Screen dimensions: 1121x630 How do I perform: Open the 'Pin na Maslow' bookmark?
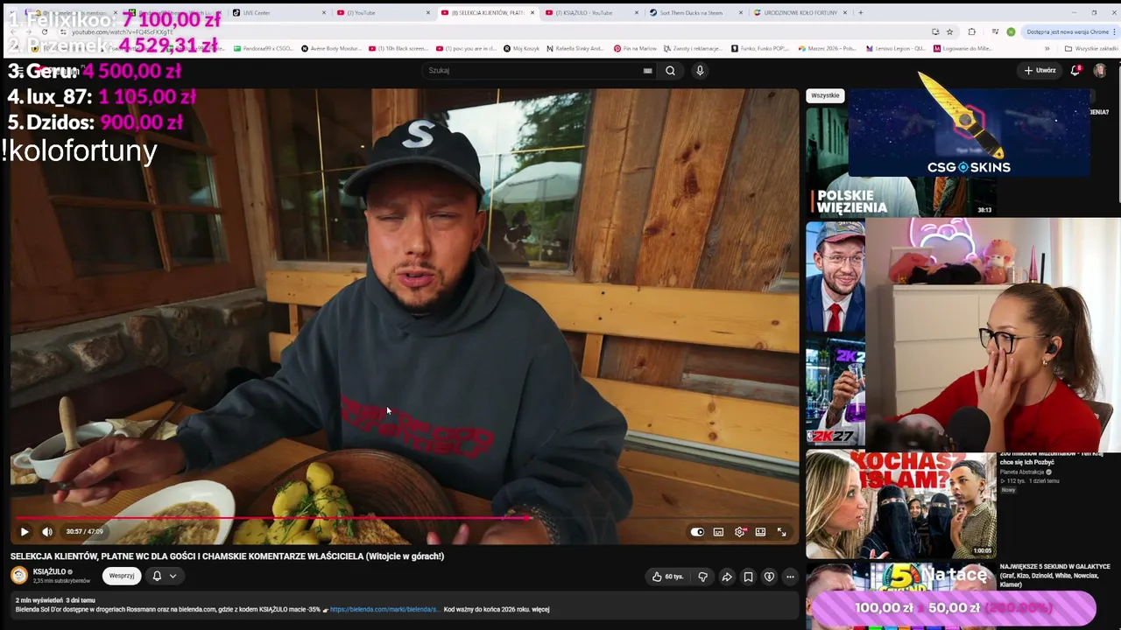[635, 49]
